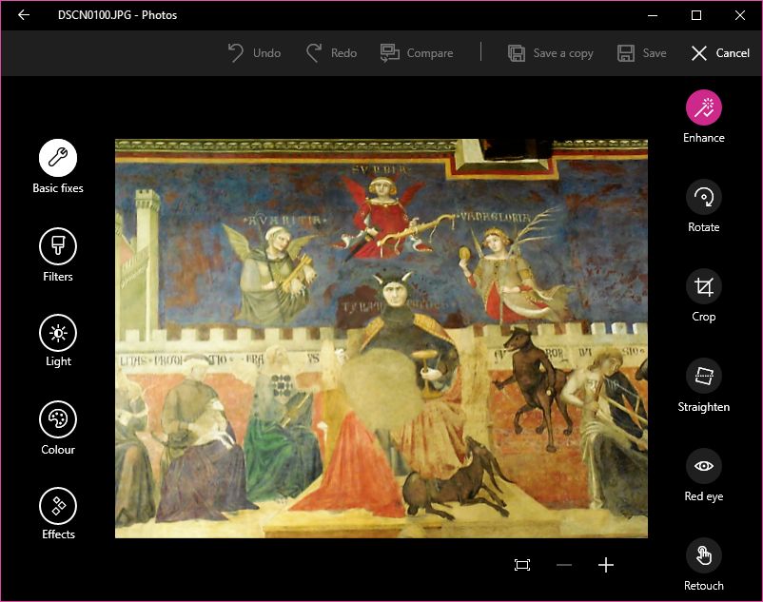Select the Crop tool
This screenshot has width=763, height=602.
pyautogui.click(x=704, y=286)
